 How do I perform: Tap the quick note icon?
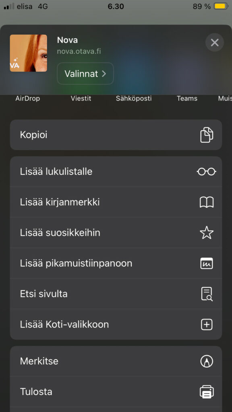pos(207,263)
